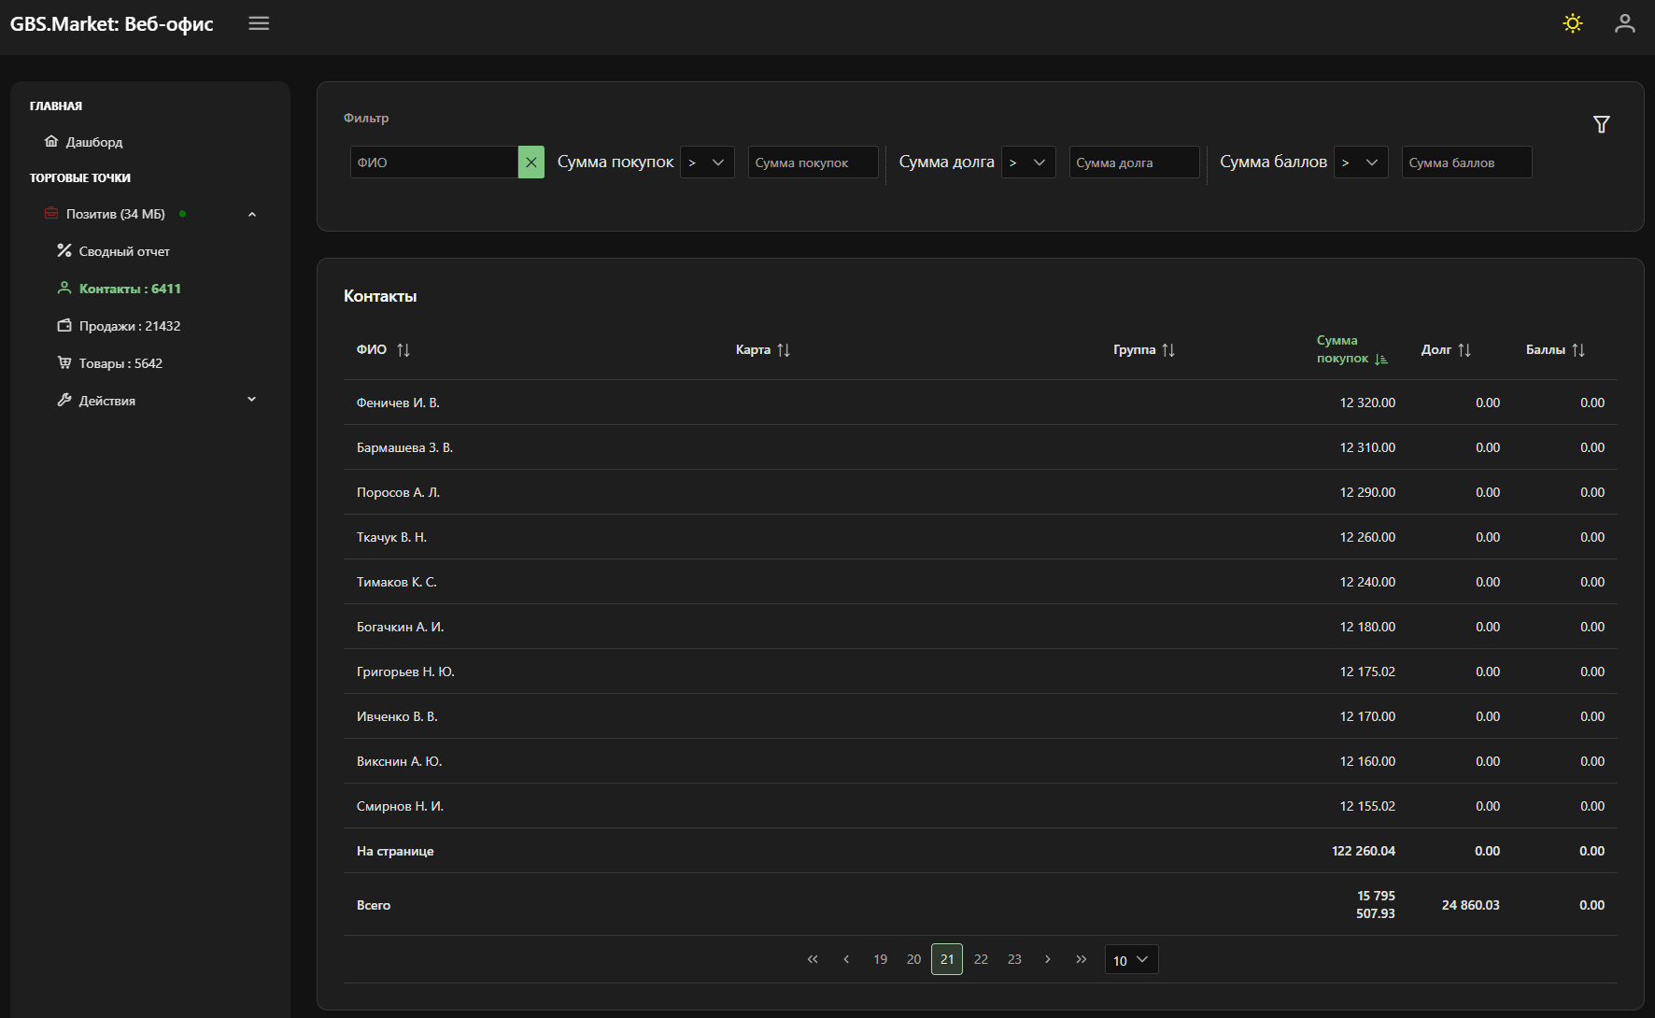Open Сводный отчет in sidebar
Image resolution: width=1655 pixels, height=1018 pixels.
pos(124,251)
